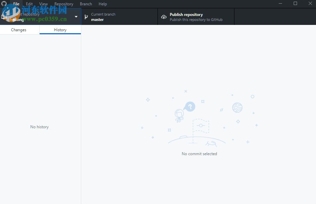
Task: Click the No history sidebar area
Action: [x=40, y=127]
